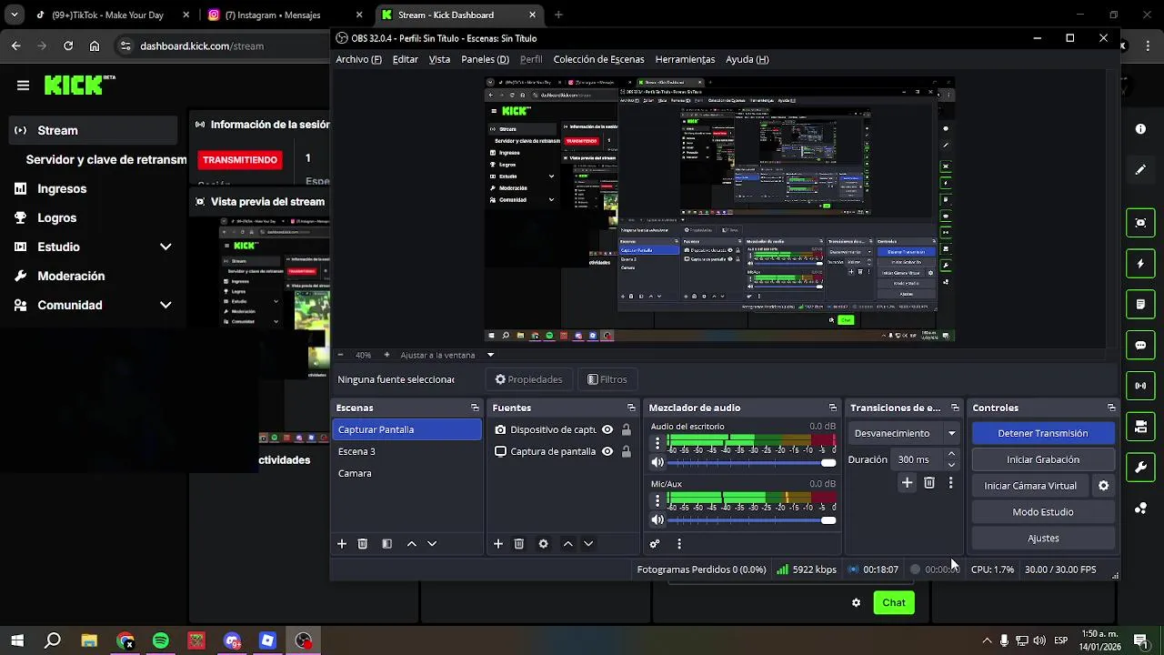Open Mic/Aux three-dot options
Image resolution: width=1164 pixels, height=655 pixels.
click(x=657, y=501)
